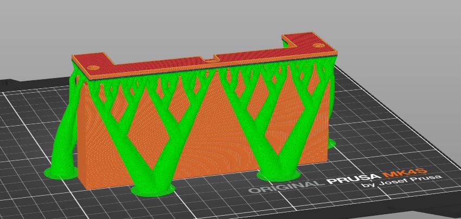The width and height of the screenshot is (461, 219).
Task: Click the circular hole on the top surface's left end
Action: tap(93, 67)
